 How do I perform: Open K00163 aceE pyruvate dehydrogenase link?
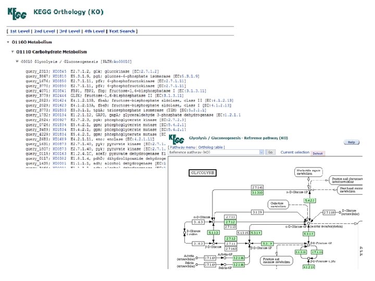pyautogui.click(x=59, y=154)
